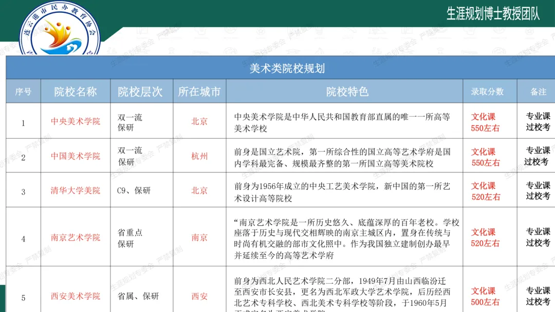Click 专业课 过校考 note for 西安美术学院
This screenshot has width=555, height=312.
[x=538, y=296]
